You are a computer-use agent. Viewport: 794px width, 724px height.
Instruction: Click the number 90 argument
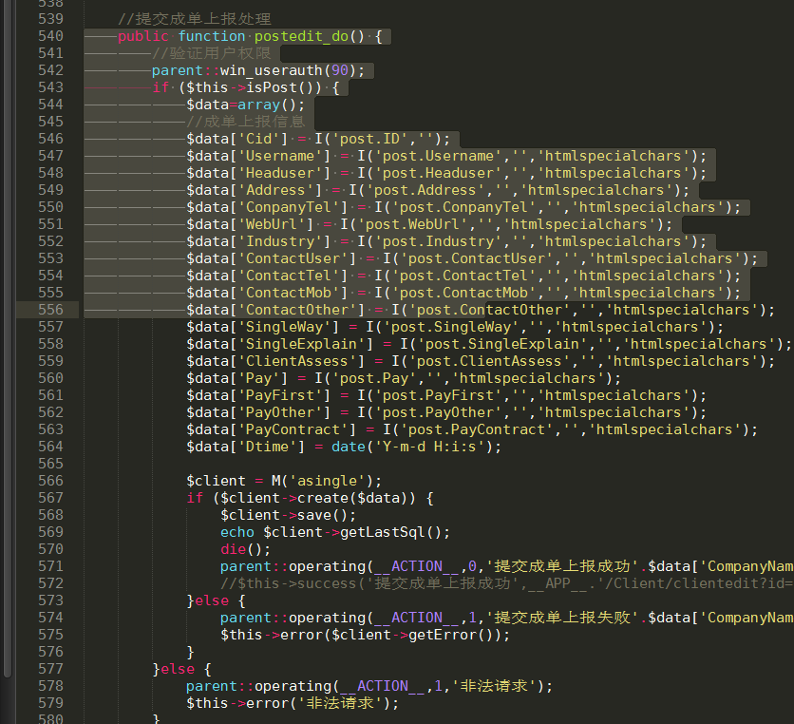[340, 70]
